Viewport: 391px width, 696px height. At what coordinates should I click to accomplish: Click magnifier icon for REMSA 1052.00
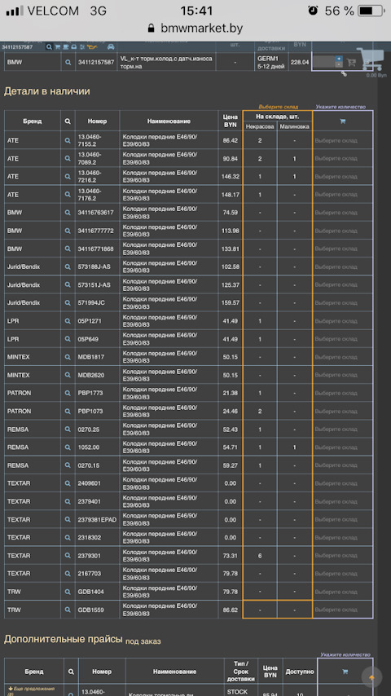click(x=68, y=447)
